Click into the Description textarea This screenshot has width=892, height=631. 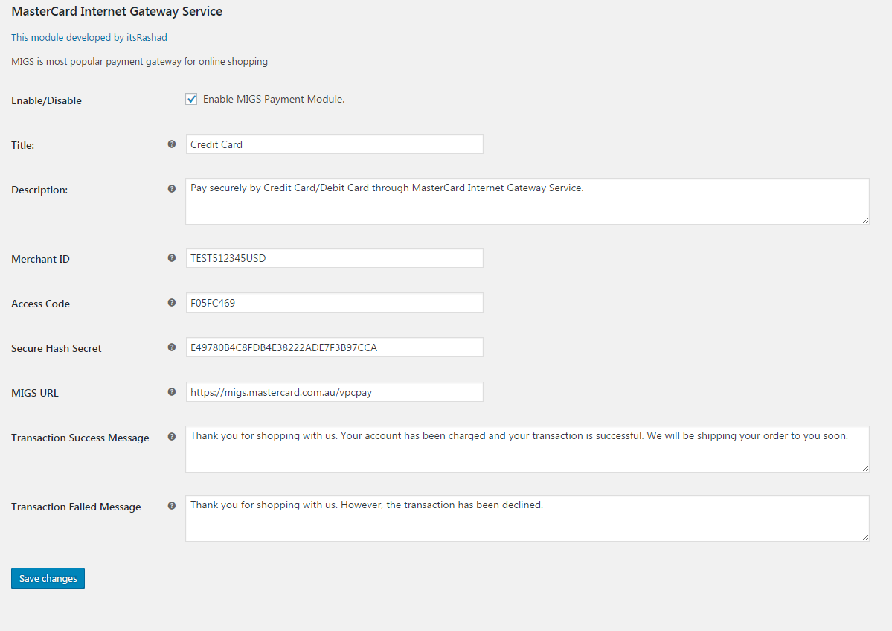click(527, 202)
